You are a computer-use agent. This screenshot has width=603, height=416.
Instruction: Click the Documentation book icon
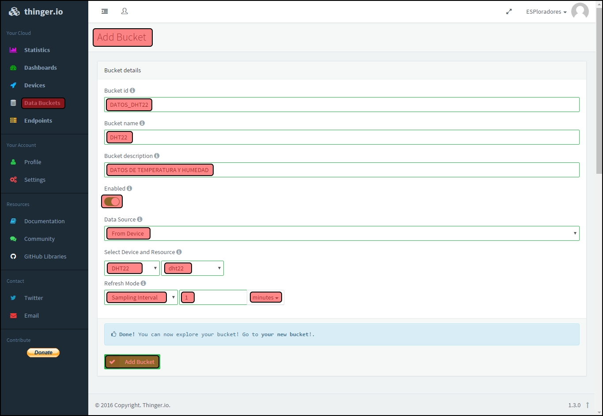click(13, 221)
